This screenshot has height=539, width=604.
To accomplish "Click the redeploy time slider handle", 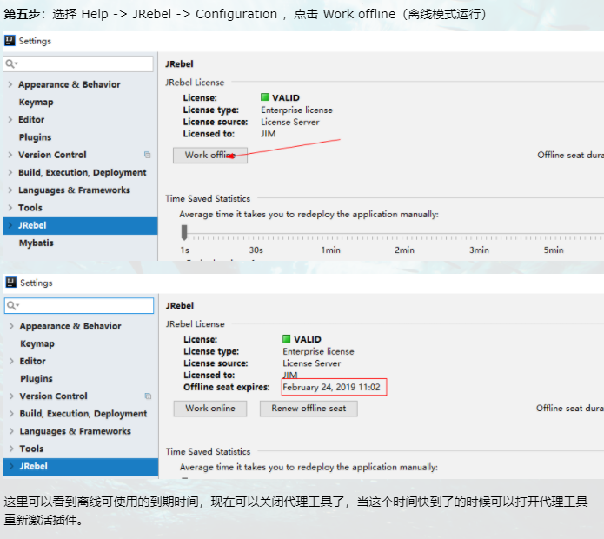I will coord(184,232).
